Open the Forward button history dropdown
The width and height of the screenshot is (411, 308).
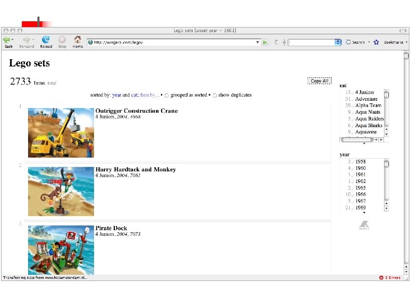[x=33, y=39]
